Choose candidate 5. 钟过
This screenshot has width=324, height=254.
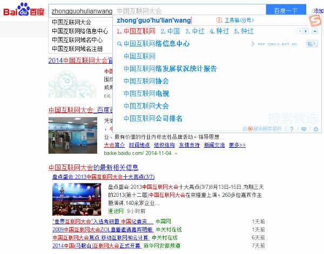(x=244, y=31)
